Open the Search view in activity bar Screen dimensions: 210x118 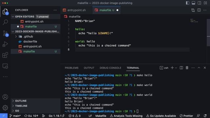pyautogui.click(x=5, y=22)
